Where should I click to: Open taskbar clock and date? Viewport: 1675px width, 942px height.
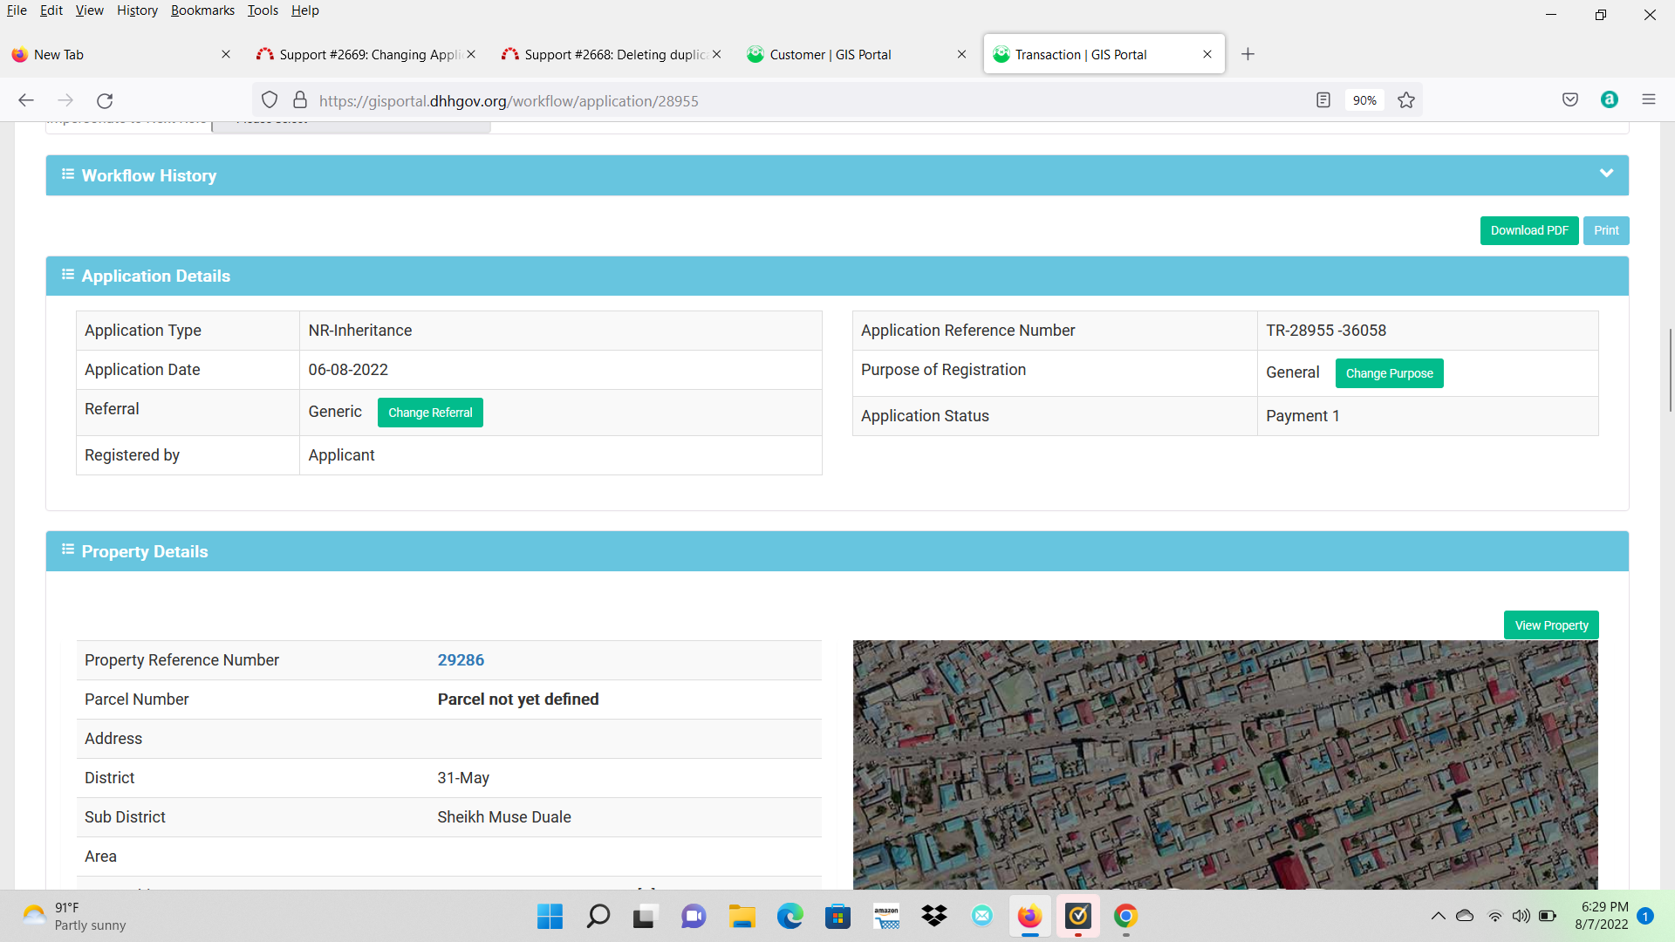point(1602,916)
